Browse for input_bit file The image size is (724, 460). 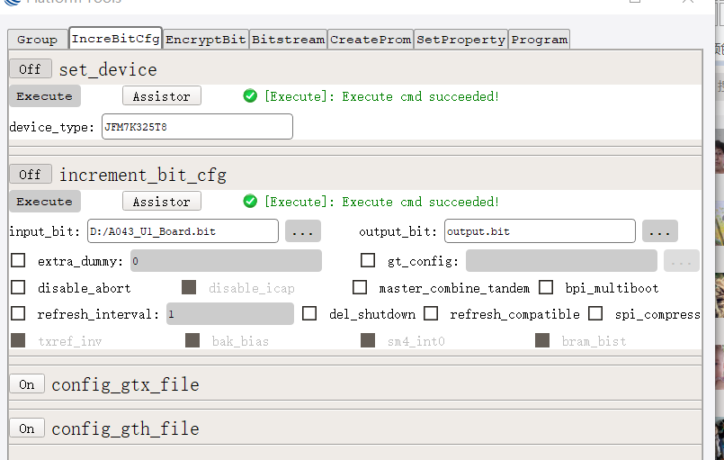[303, 231]
